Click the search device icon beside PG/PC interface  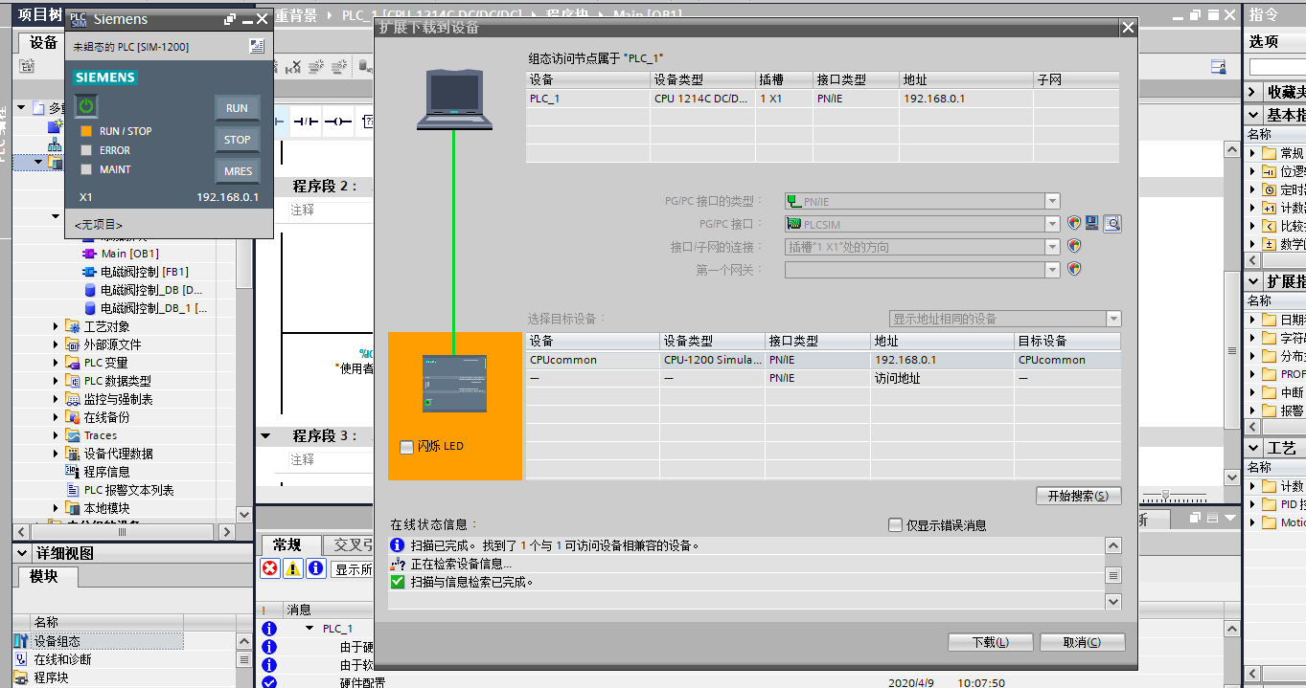1111,224
